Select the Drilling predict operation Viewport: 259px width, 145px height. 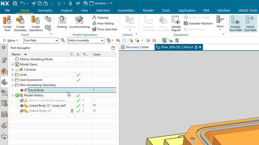pos(62,22)
